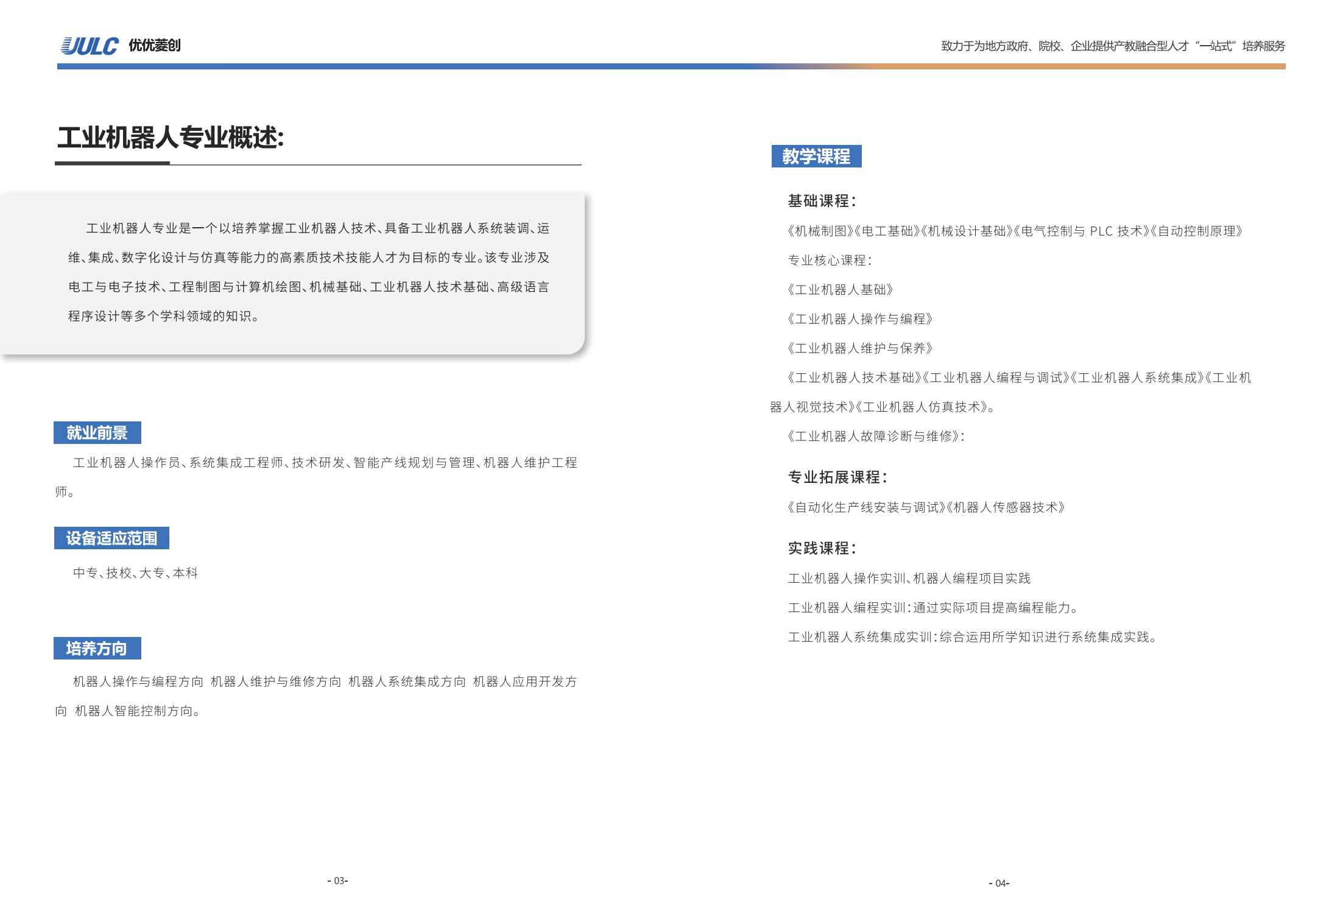1343x911 pixels.
Task: Click the line 工业机器人操作实训、机器人编程项目实践
Action: tap(909, 579)
